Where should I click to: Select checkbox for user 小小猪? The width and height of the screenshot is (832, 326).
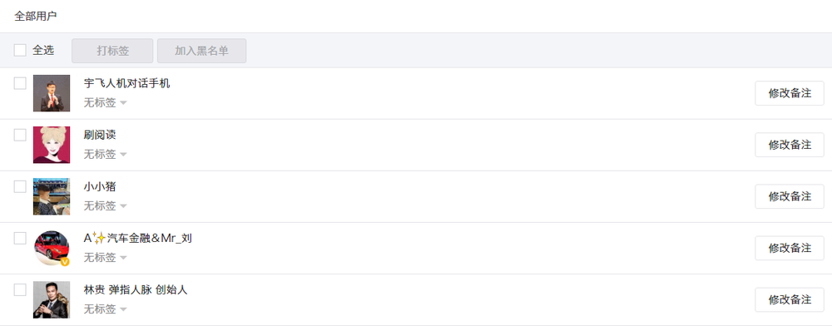20,186
